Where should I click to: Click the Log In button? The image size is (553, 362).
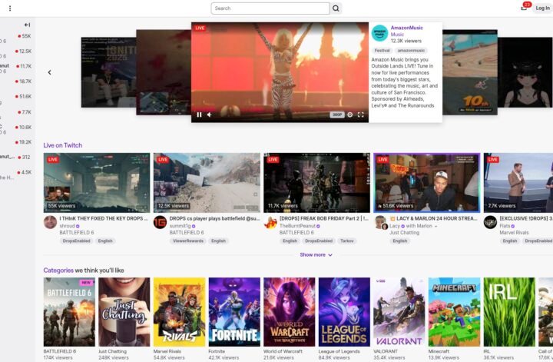[x=542, y=8]
